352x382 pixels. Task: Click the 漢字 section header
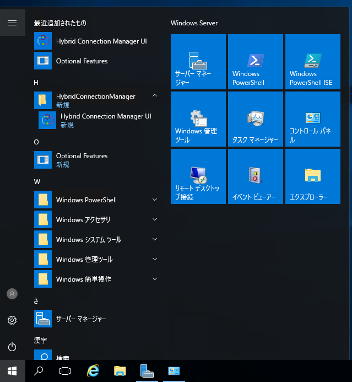click(40, 340)
